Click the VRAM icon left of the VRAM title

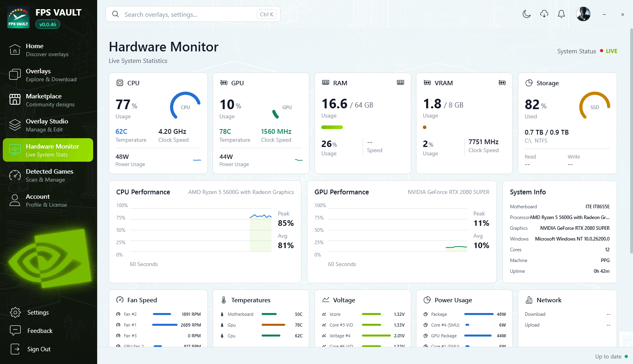pyautogui.click(x=427, y=83)
